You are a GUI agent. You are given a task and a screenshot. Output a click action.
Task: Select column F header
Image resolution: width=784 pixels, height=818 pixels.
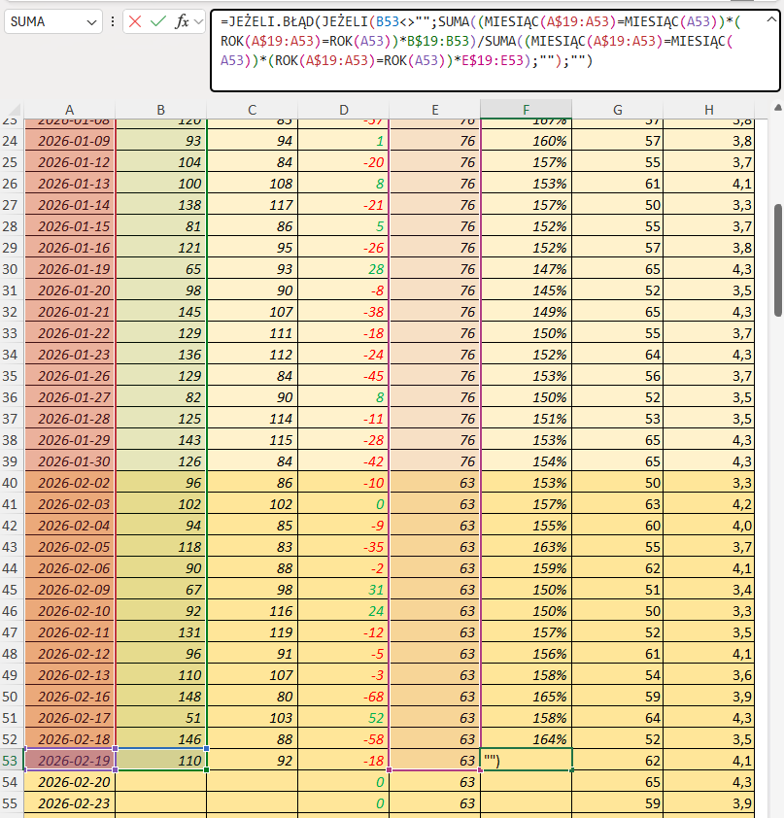526,110
